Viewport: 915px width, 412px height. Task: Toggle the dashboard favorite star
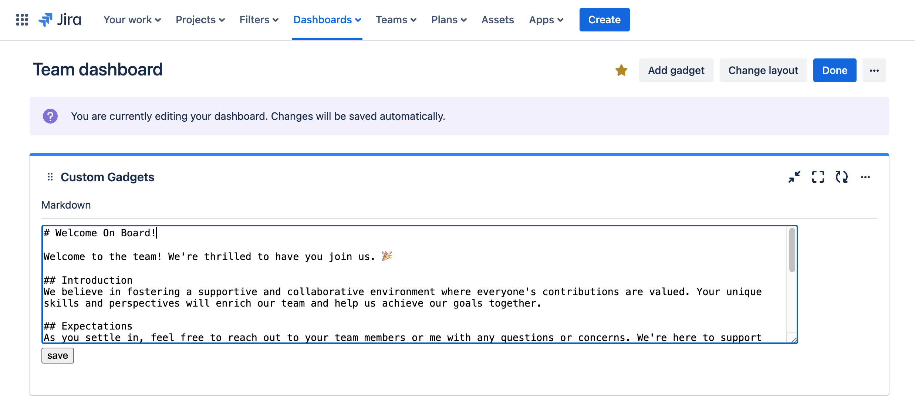point(621,70)
